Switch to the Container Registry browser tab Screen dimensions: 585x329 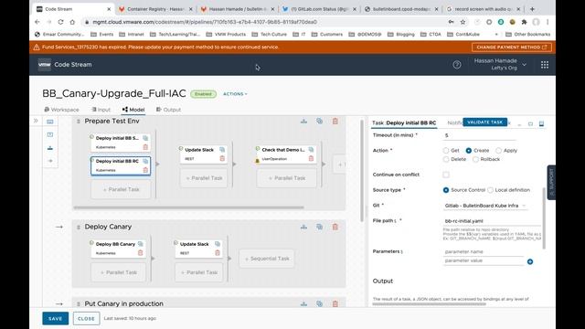click(x=156, y=9)
